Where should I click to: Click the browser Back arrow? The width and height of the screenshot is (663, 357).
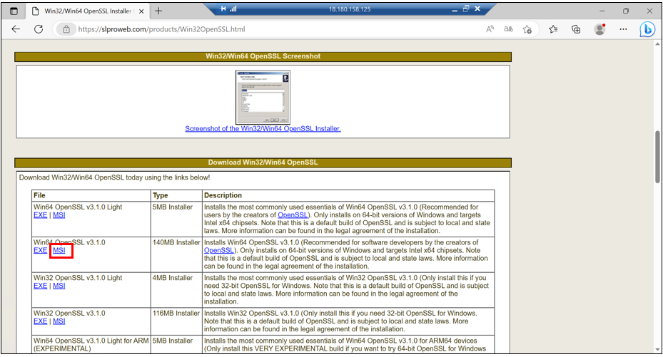(16, 29)
